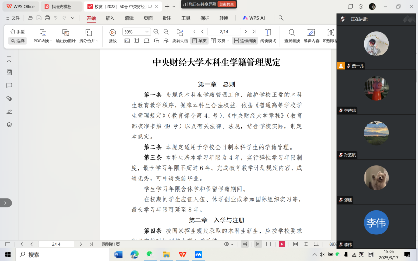Click the Play slideshow icon

point(112,36)
